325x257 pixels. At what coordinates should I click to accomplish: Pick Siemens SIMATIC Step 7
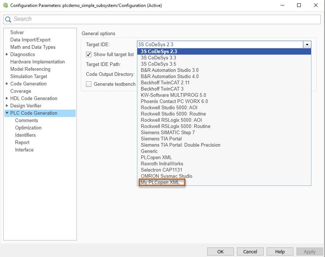tap(224, 132)
